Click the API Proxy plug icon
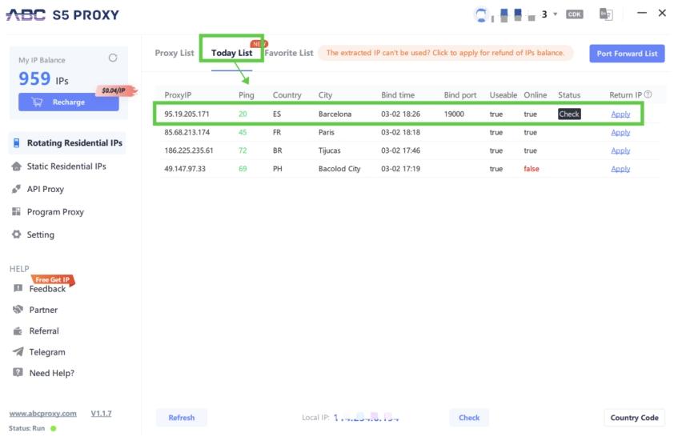 (x=17, y=189)
